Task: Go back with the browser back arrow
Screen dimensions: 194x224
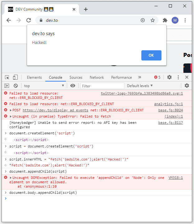Action: click(x=9, y=20)
